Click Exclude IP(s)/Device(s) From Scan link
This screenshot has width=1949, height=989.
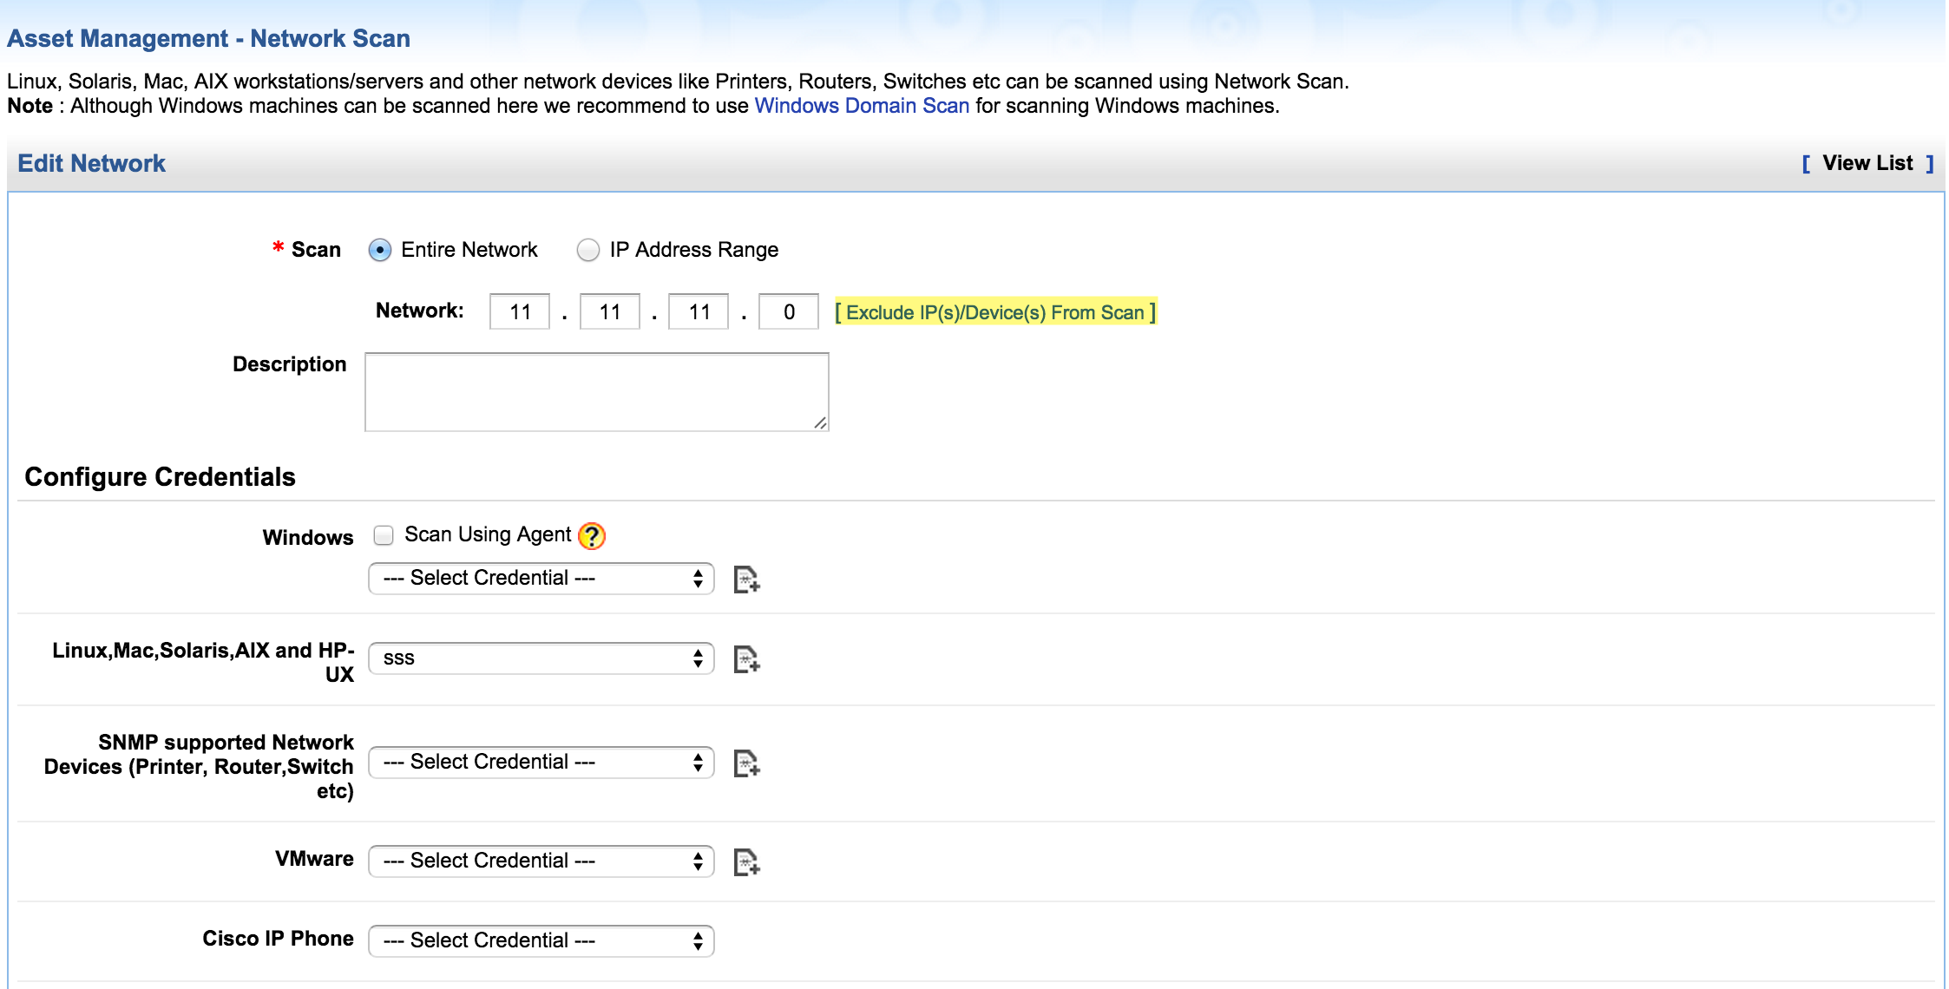[994, 312]
